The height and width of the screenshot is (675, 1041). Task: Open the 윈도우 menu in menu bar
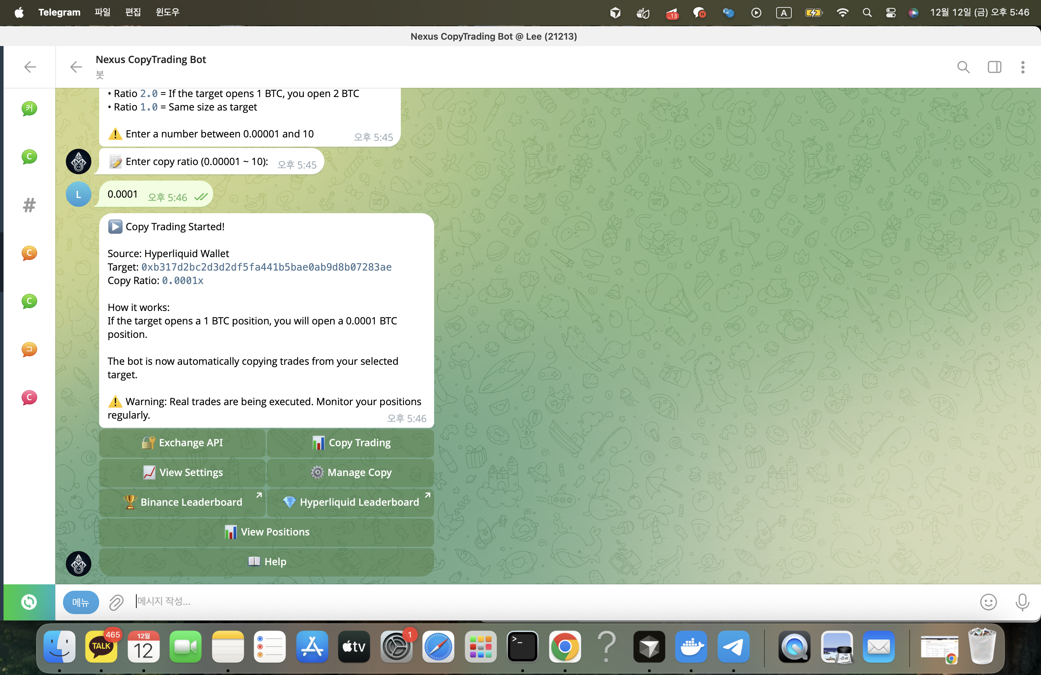tap(167, 12)
